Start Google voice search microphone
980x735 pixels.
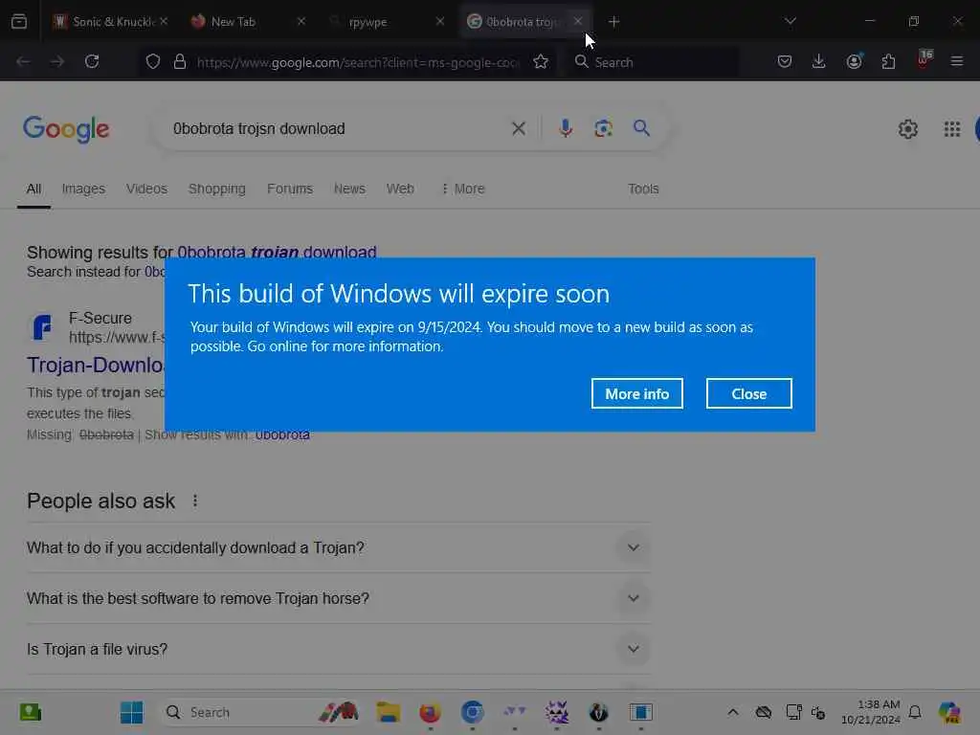pos(565,128)
